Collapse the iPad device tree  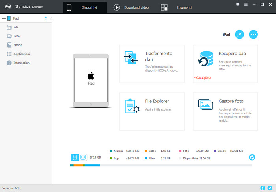(4, 18)
